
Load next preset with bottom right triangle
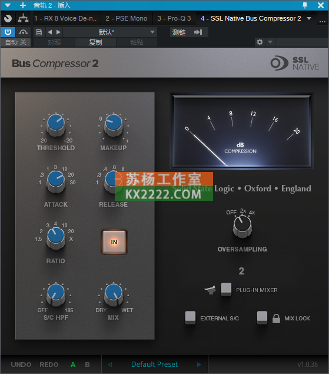(x=199, y=365)
